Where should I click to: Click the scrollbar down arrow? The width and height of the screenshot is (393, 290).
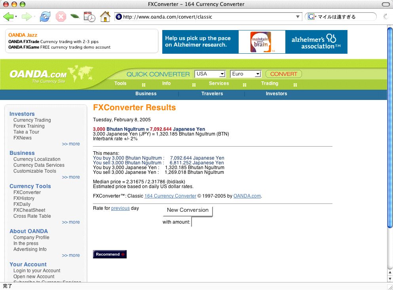point(390,279)
